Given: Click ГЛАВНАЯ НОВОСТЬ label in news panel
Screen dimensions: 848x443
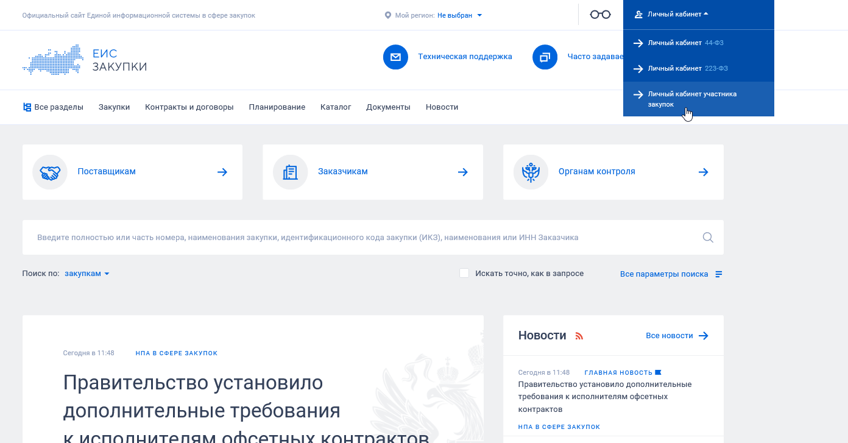Looking at the screenshot, I should click(618, 372).
